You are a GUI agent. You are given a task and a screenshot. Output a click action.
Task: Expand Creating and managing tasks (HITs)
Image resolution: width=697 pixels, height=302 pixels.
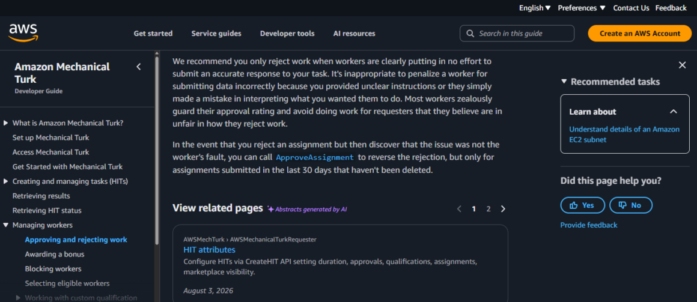6,181
